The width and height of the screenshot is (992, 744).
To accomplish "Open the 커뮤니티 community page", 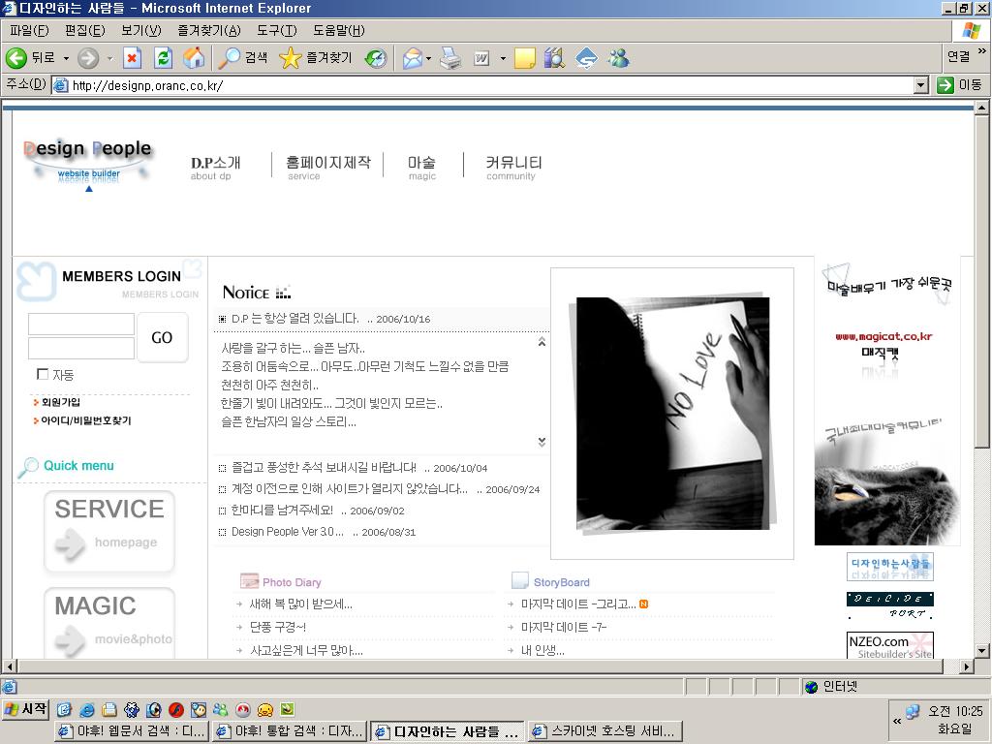I will pyautogui.click(x=513, y=167).
